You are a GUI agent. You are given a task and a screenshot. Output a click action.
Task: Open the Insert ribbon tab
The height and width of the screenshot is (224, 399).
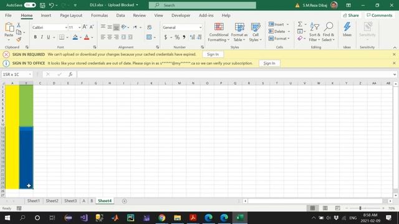pyautogui.click(x=46, y=16)
